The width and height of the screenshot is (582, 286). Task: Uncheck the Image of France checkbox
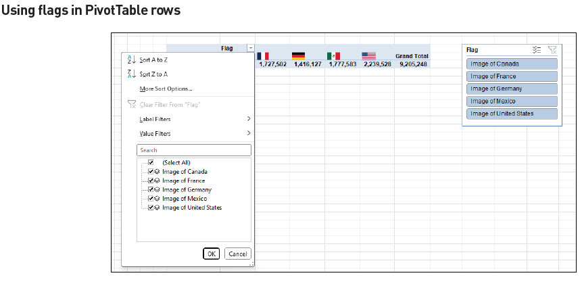(151, 181)
